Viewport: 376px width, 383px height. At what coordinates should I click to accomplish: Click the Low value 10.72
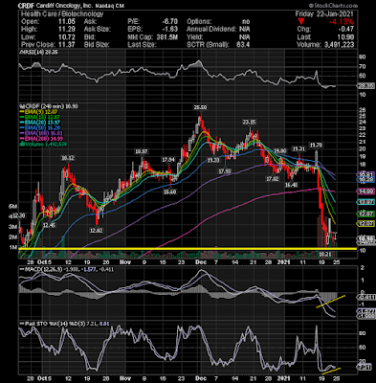pos(67,37)
